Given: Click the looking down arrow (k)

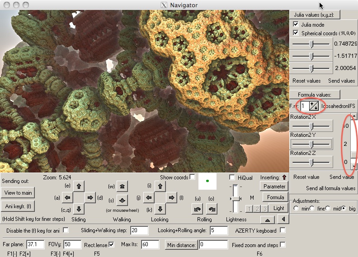Looking at the screenshot, I should (160, 209).
